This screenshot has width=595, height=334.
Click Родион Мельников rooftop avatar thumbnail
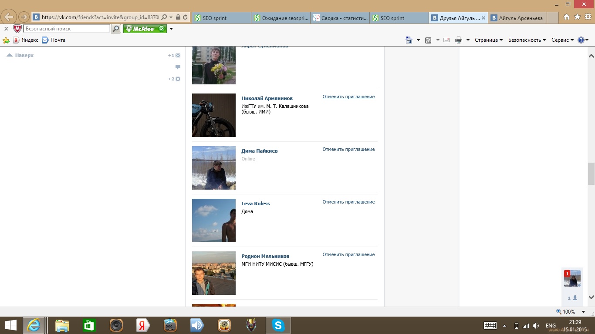point(214,273)
